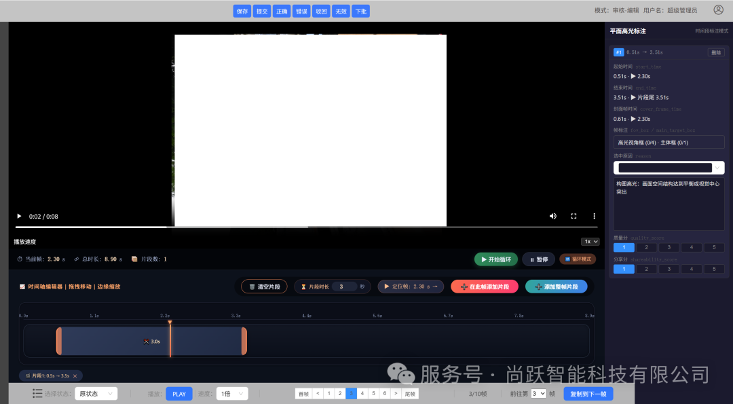Click the list icon beside 选择状态
Screen dimensions: 733x404
tap(37, 394)
